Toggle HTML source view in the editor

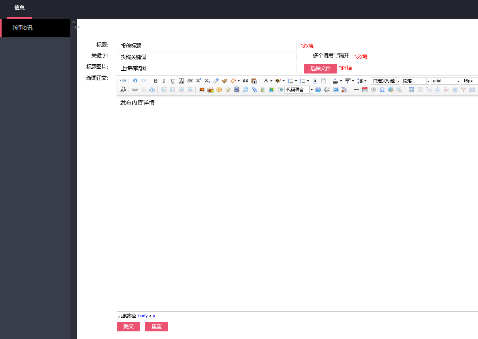[123, 81]
